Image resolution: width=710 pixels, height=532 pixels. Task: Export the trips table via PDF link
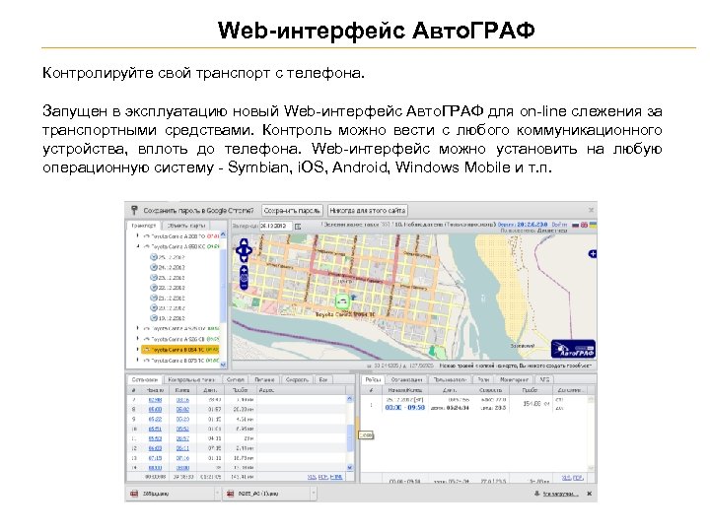(x=578, y=477)
